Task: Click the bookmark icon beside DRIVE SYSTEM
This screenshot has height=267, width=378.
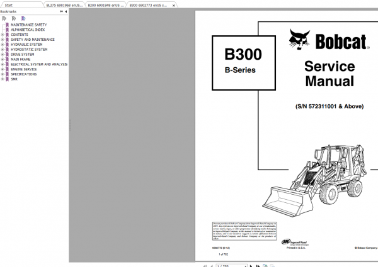Action: [7, 54]
